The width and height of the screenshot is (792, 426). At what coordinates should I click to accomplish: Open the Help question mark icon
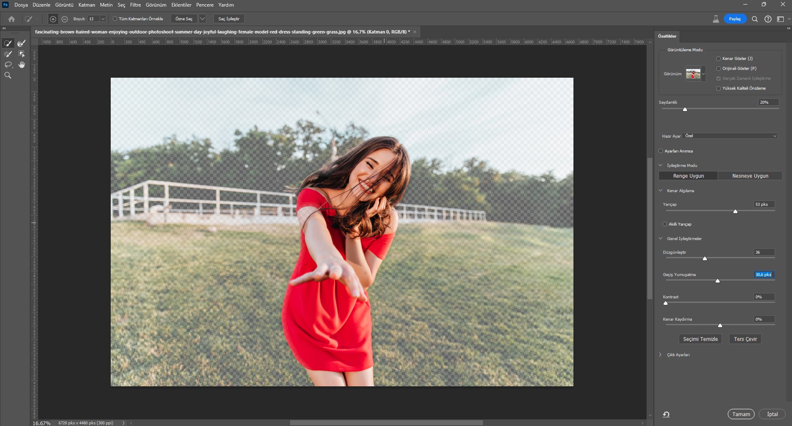tap(768, 19)
